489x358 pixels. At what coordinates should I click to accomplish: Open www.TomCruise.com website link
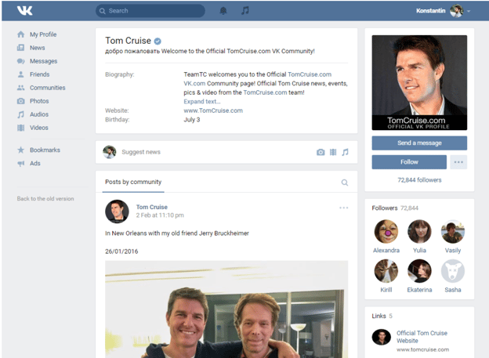213,110
